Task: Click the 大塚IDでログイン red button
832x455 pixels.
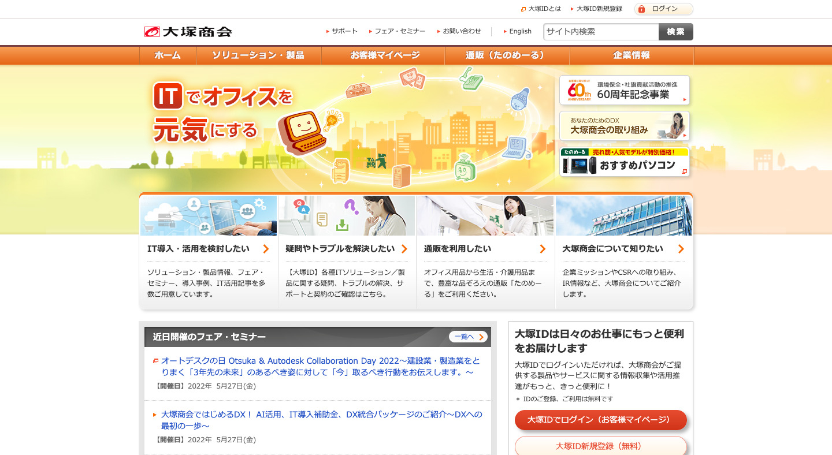Action: pyautogui.click(x=600, y=420)
